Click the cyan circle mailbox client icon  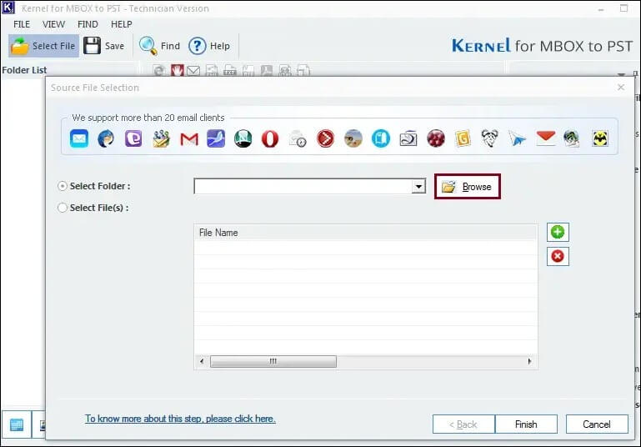pyautogui.click(x=381, y=138)
